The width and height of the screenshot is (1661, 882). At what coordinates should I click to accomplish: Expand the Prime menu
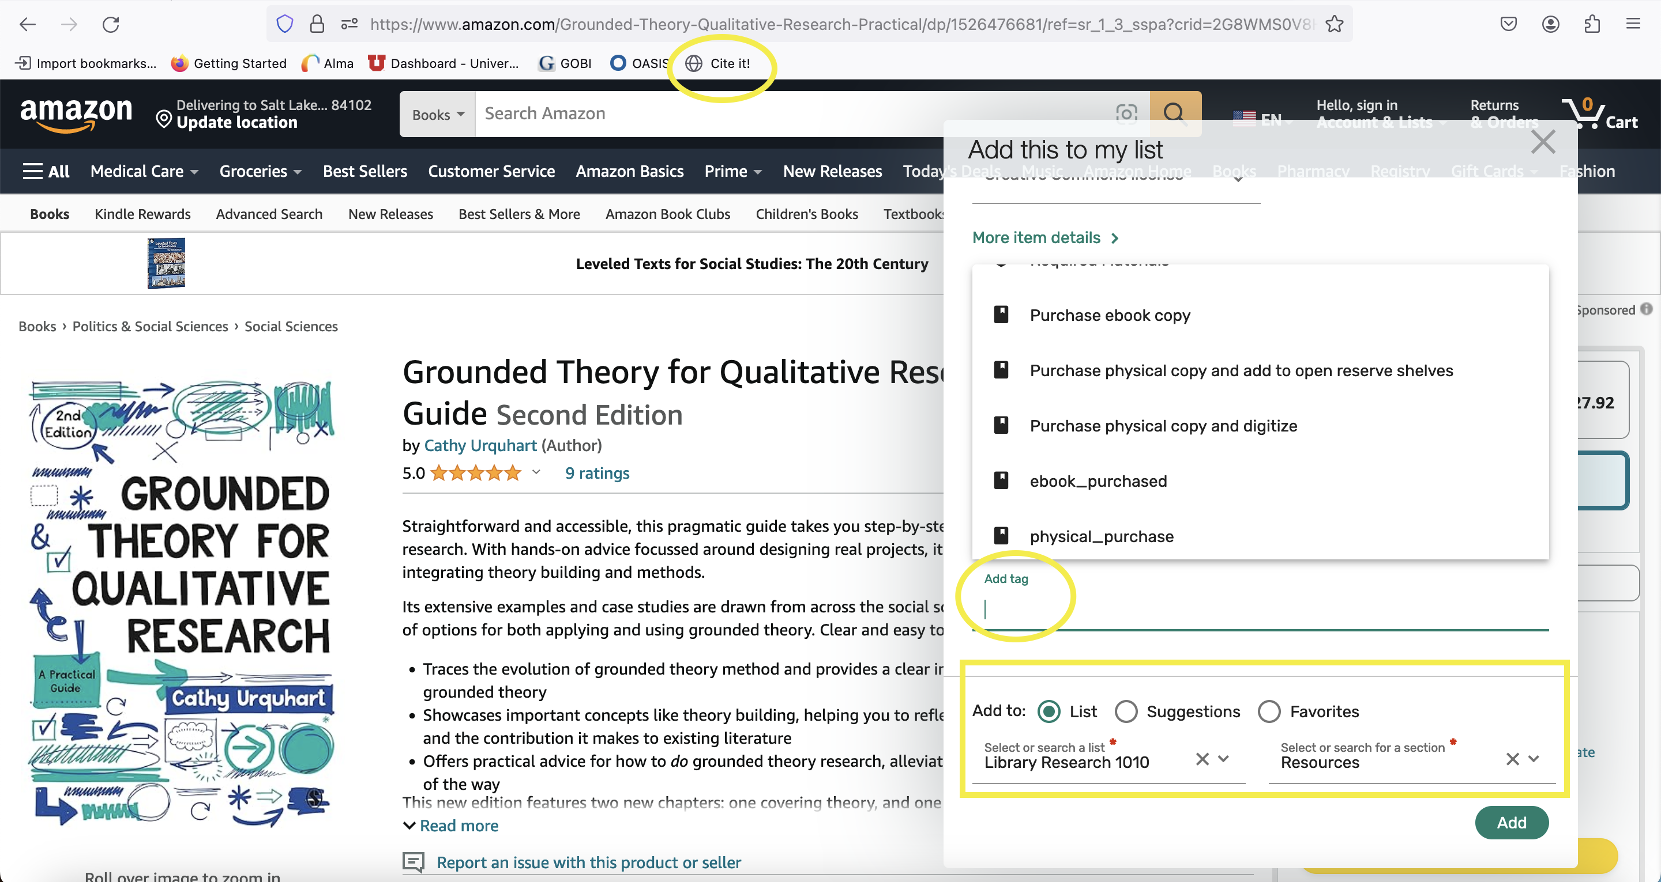pos(733,171)
